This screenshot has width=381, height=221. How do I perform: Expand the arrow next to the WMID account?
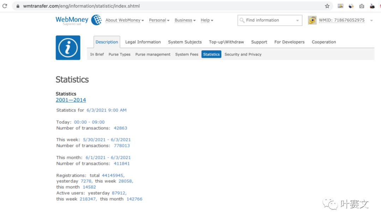(x=371, y=21)
